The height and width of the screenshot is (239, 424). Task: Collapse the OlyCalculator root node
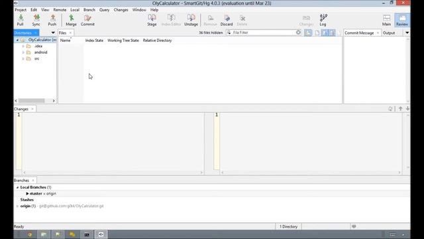[x=17, y=40]
